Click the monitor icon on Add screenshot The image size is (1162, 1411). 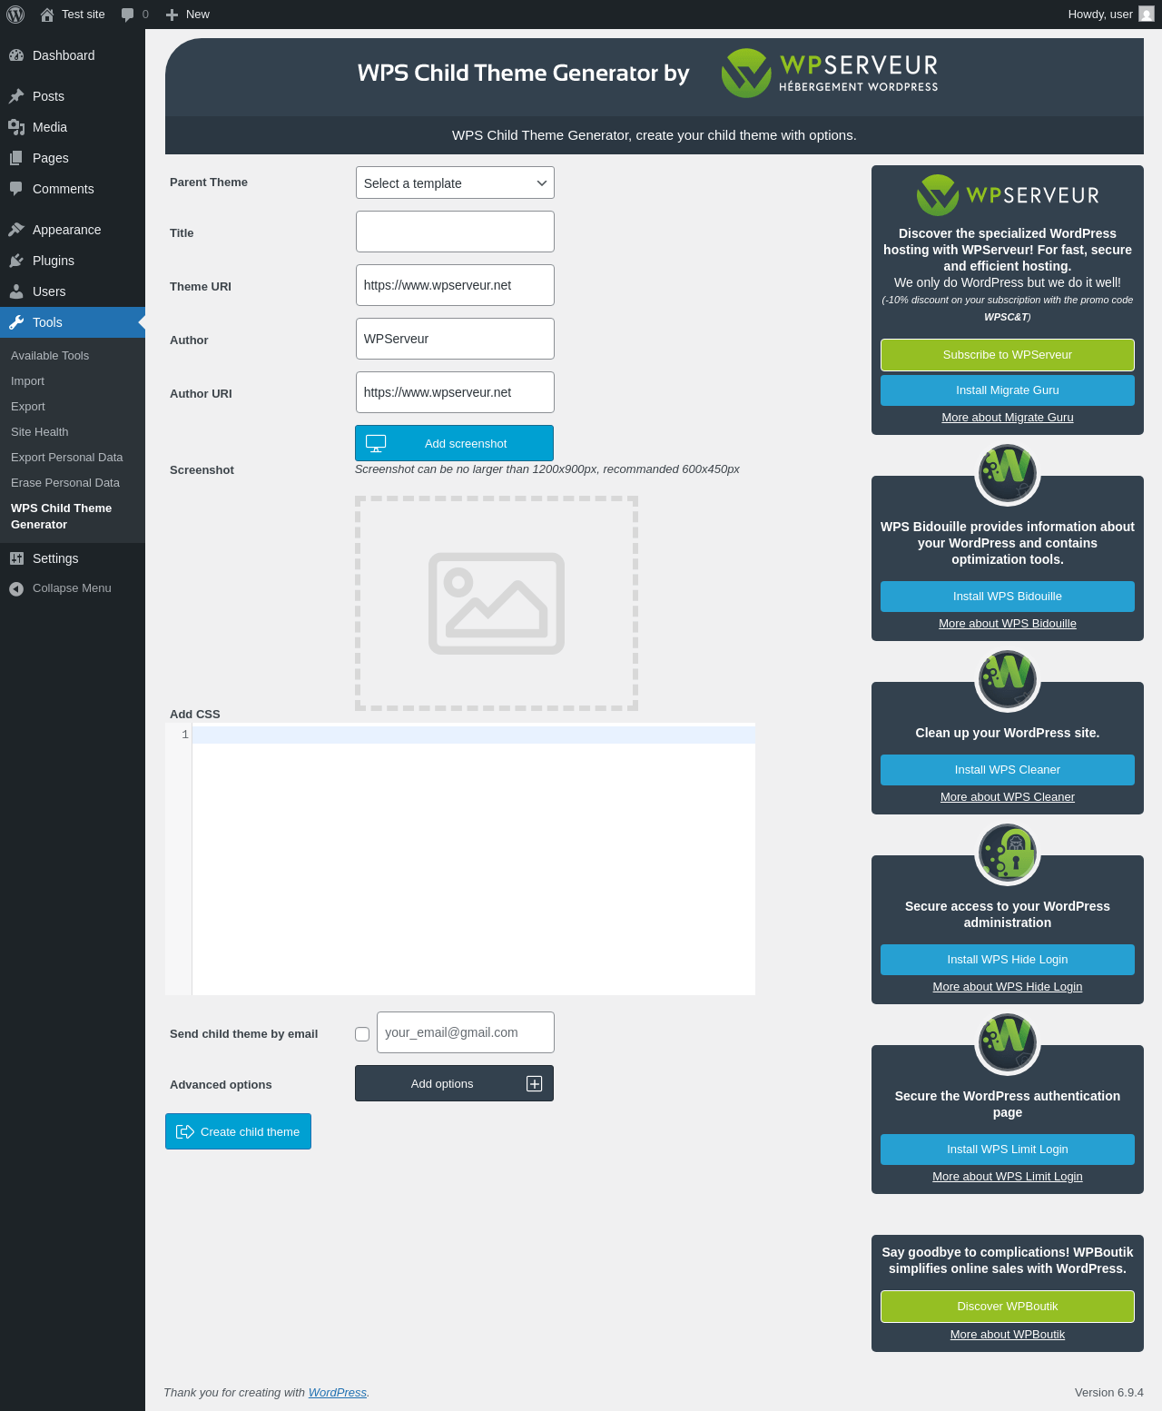coord(376,443)
